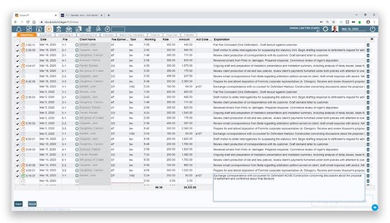Screen dimensions: 390x223
Task: Delete the entry with timer 1:00:11
Action: tap(368, 45)
